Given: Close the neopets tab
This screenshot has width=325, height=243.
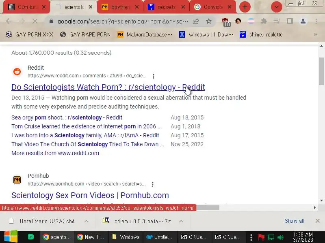Looking at the screenshot, I should 183,7.
